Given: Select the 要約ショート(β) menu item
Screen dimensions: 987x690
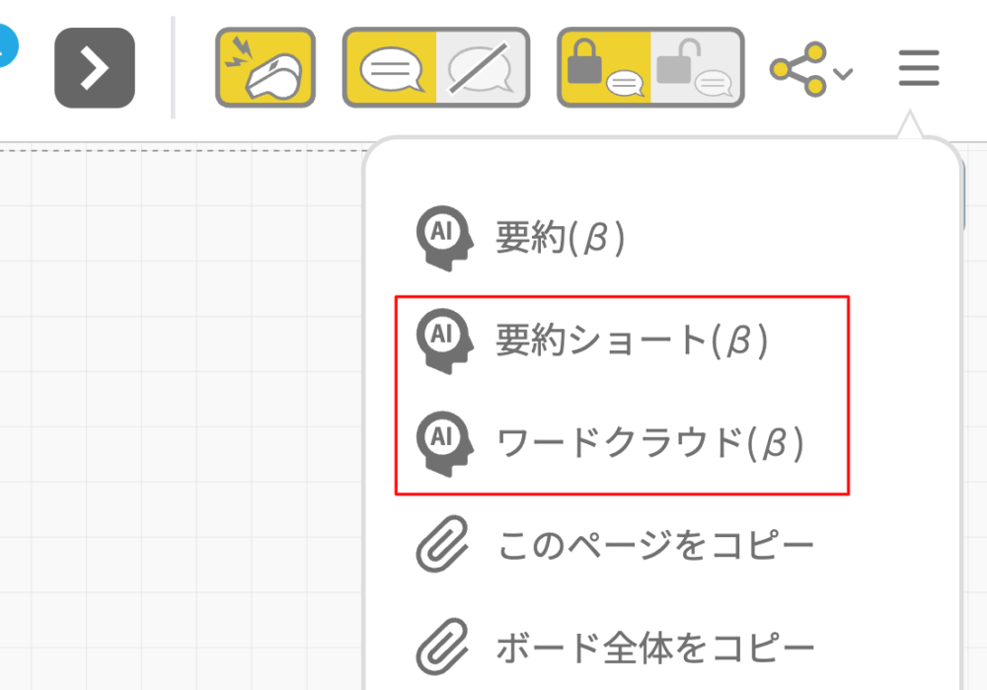Looking at the screenshot, I should (x=632, y=341).
